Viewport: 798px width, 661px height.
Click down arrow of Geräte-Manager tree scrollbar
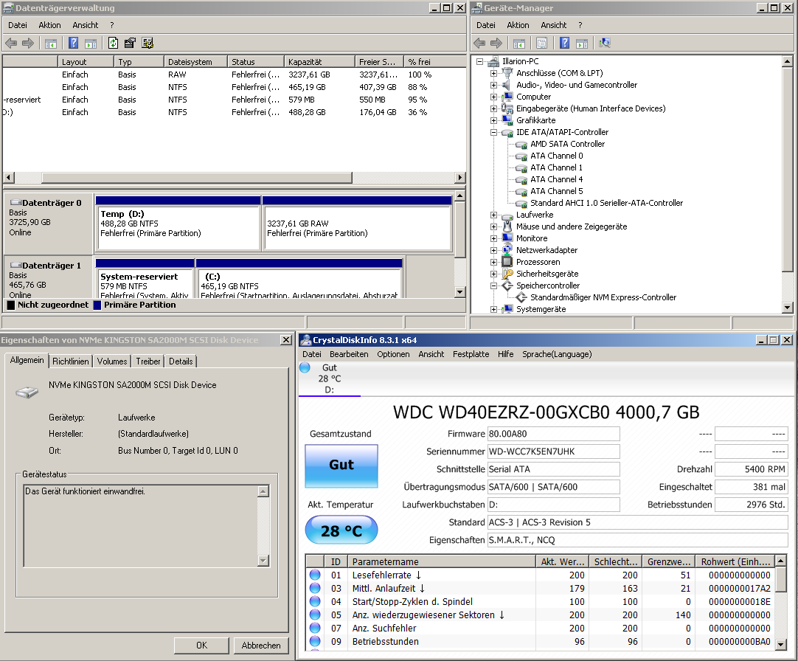pyautogui.click(x=788, y=308)
